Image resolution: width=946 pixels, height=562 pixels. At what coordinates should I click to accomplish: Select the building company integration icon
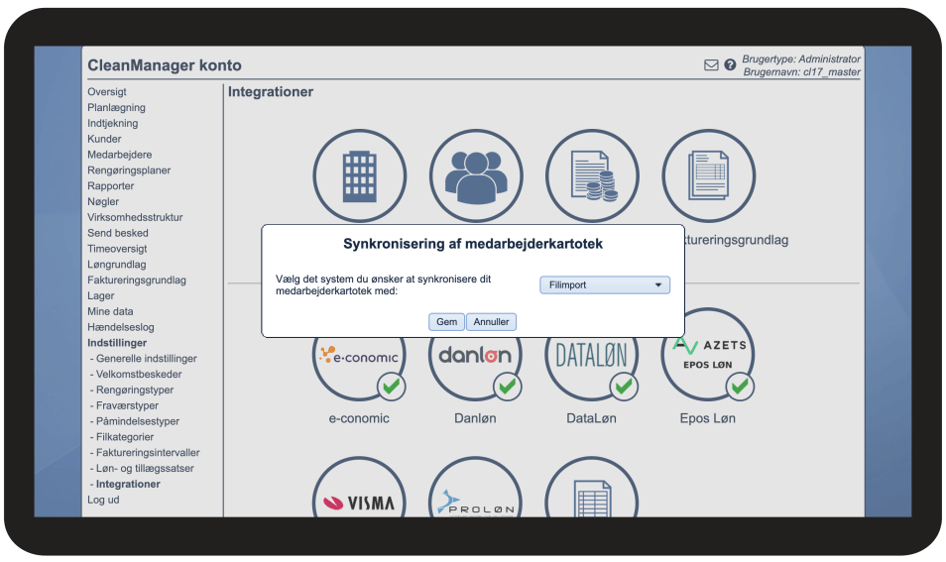[360, 176]
